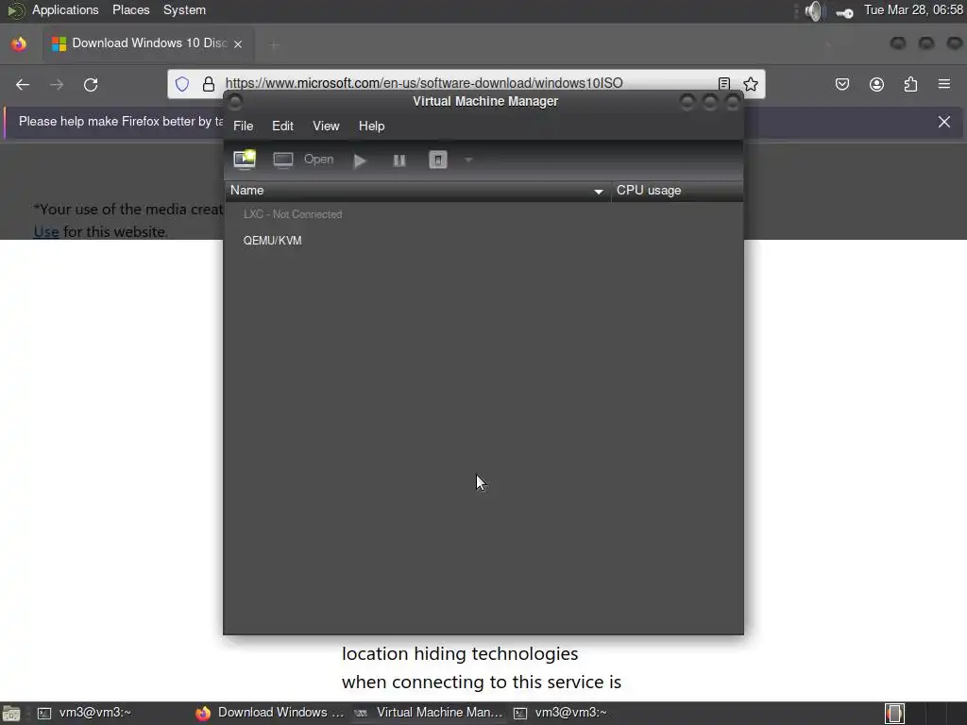This screenshot has height=725, width=967.
Task: Pause the virtual machine
Action: tap(399, 160)
